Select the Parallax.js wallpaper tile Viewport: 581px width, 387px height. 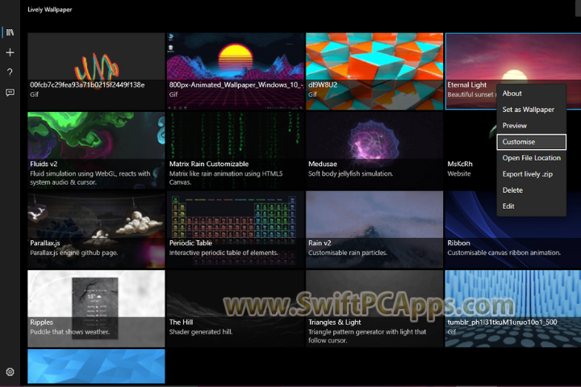(96, 230)
